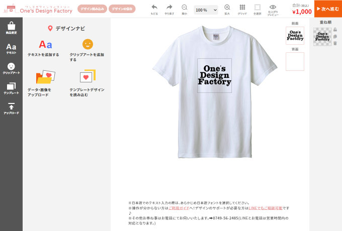
Task: Toggle the layer lock padlock icon
Action: pyautogui.click(x=335, y=30)
